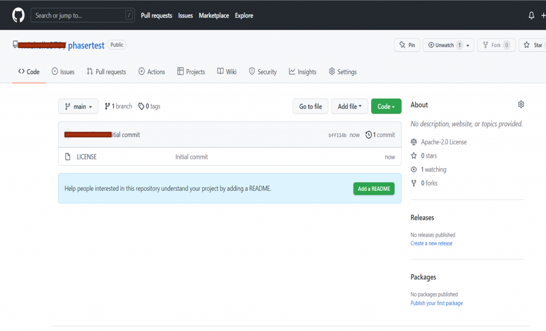The height and width of the screenshot is (331, 546).
Task: Open Explore in the top navigation
Action: (244, 15)
